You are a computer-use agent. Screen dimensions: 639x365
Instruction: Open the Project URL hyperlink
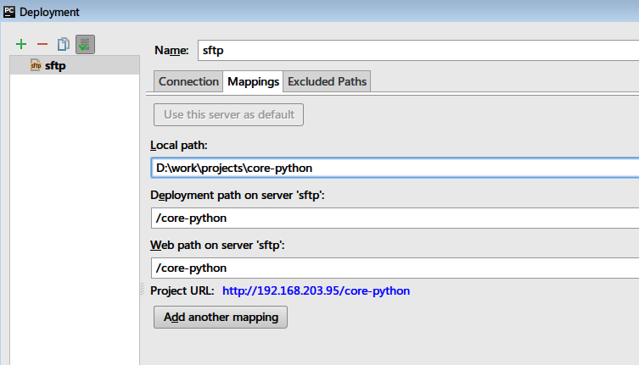pos(316,290)
